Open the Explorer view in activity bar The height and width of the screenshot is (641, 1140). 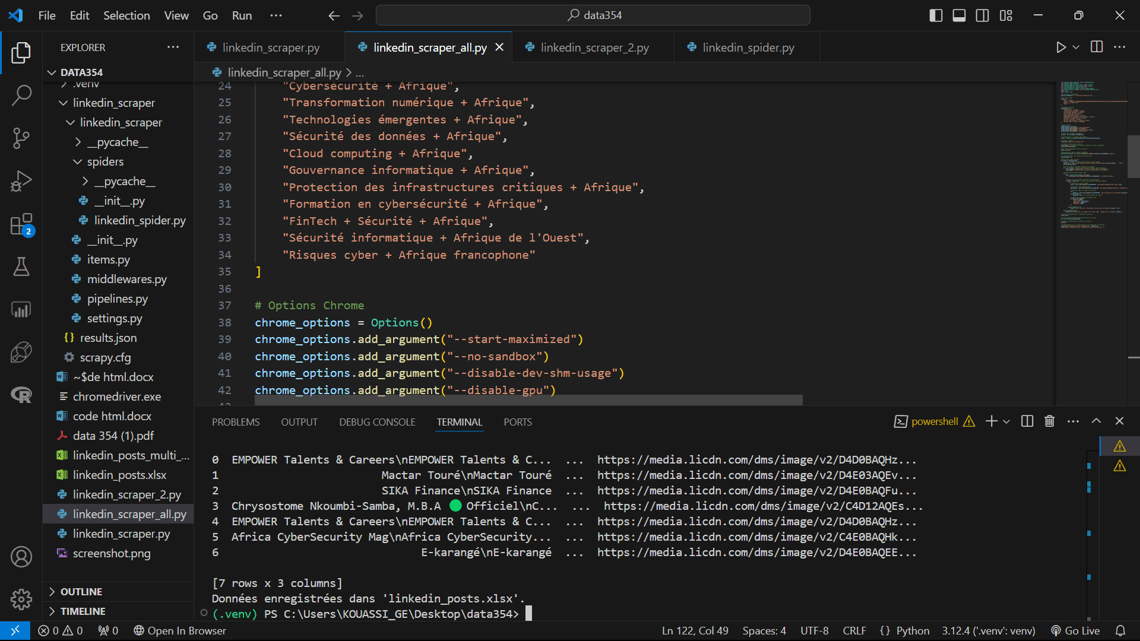tap(21, 52)
